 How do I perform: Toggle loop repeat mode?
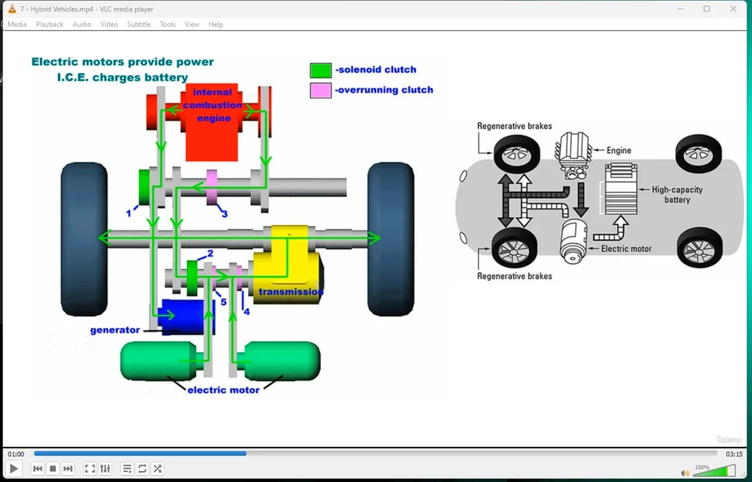[142, 469]
